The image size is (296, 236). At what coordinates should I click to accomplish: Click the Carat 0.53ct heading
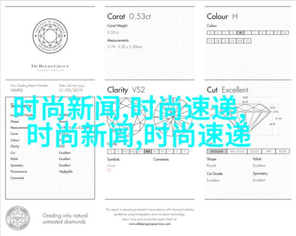click(x=129, y=16)
